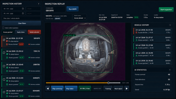
Task: Click Play summary button
Action: coord(57,89)
